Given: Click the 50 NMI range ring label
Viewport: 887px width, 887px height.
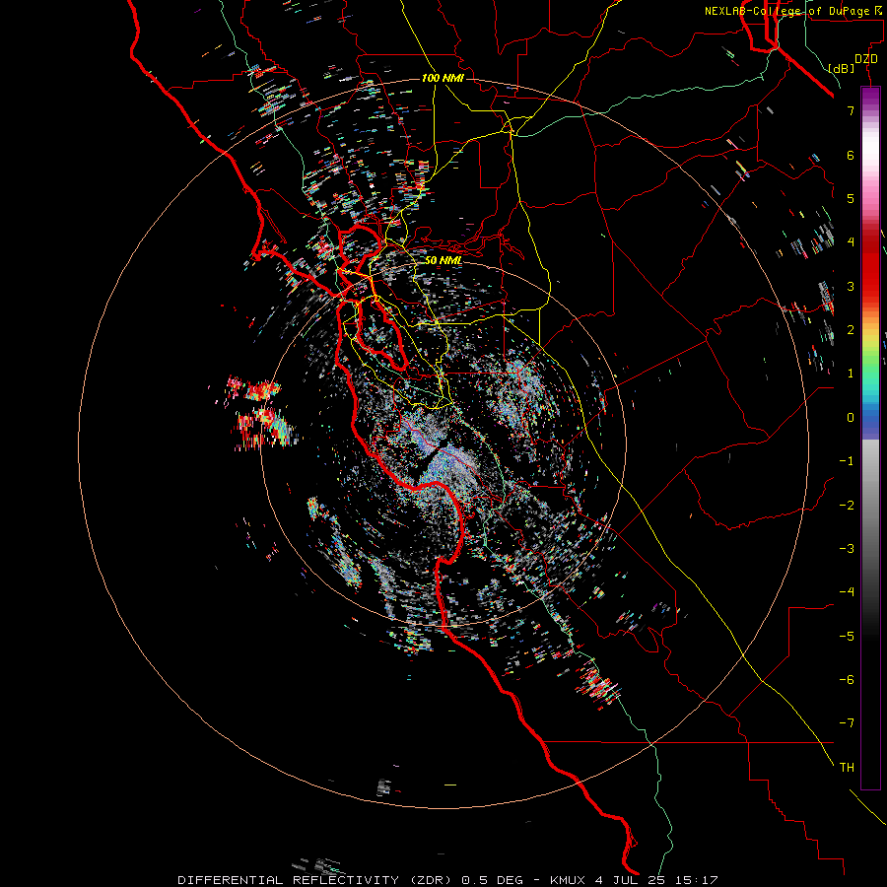Looking at the screenshot, I should coord(443,260).
